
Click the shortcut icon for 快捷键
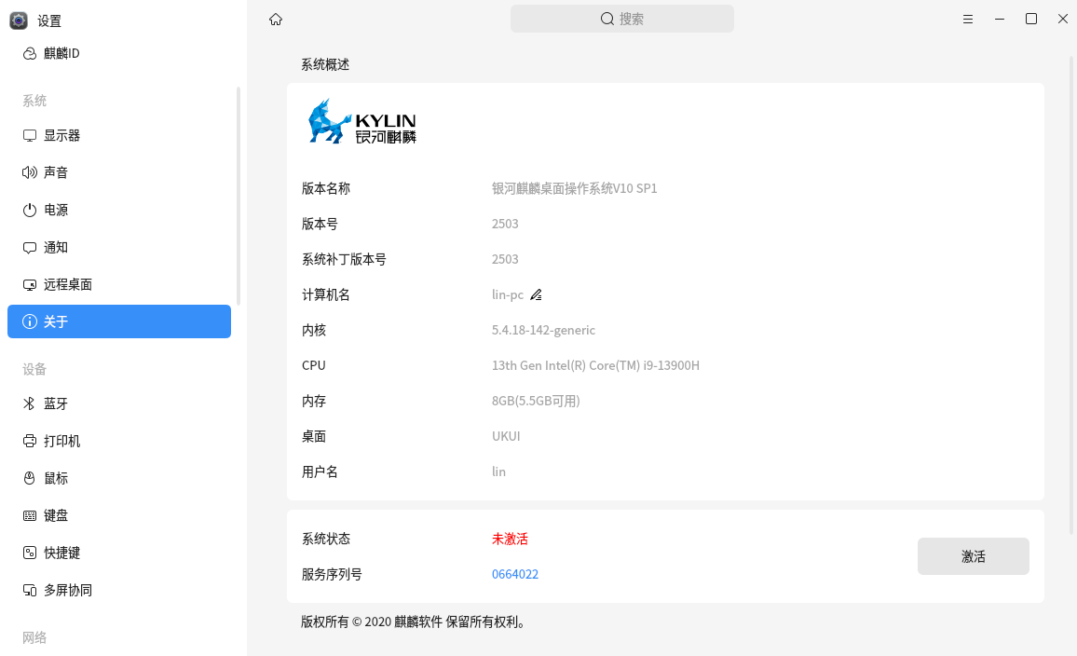[x=30, y=553]
